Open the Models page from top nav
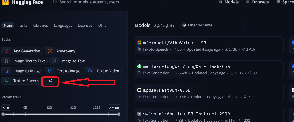The height and width of the screenshot is (122, 294). coord(229,2)
